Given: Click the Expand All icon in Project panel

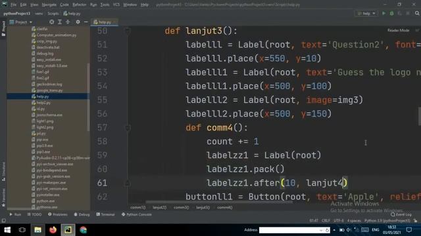Looking at the screenshot, I should point(60,22).
